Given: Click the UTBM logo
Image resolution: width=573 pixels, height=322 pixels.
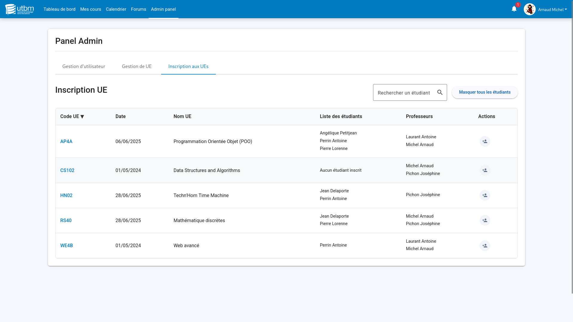Looking at the screenshot, I should tap(19, 9).
